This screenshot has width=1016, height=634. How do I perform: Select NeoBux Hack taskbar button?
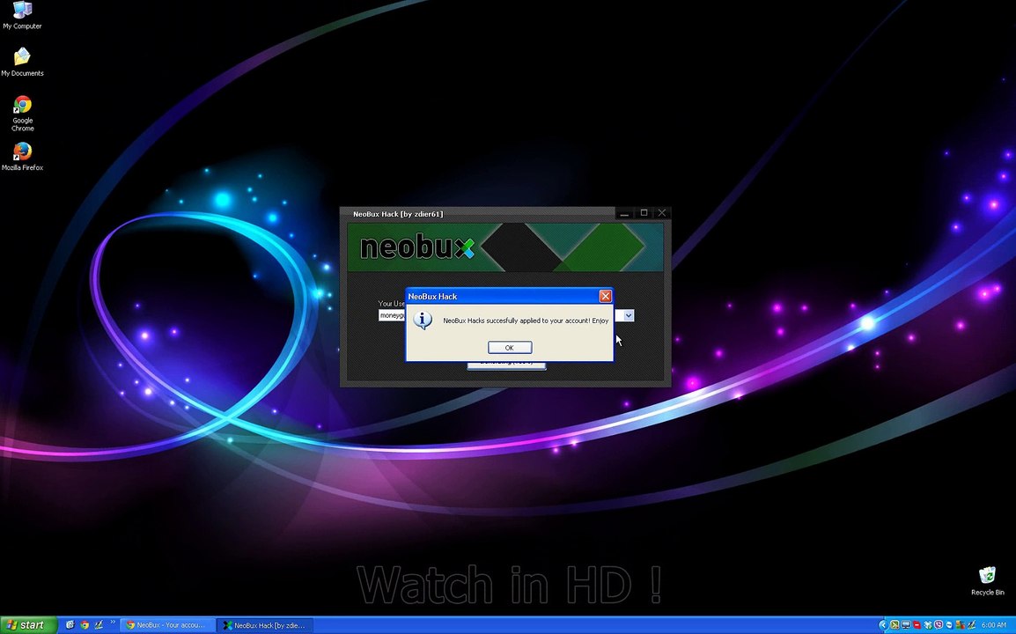[x=264, y=625]
